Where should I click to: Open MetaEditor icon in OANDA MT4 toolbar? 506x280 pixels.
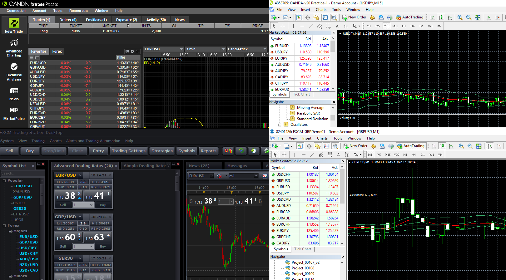pyautogui.click(x=372, y=17)
